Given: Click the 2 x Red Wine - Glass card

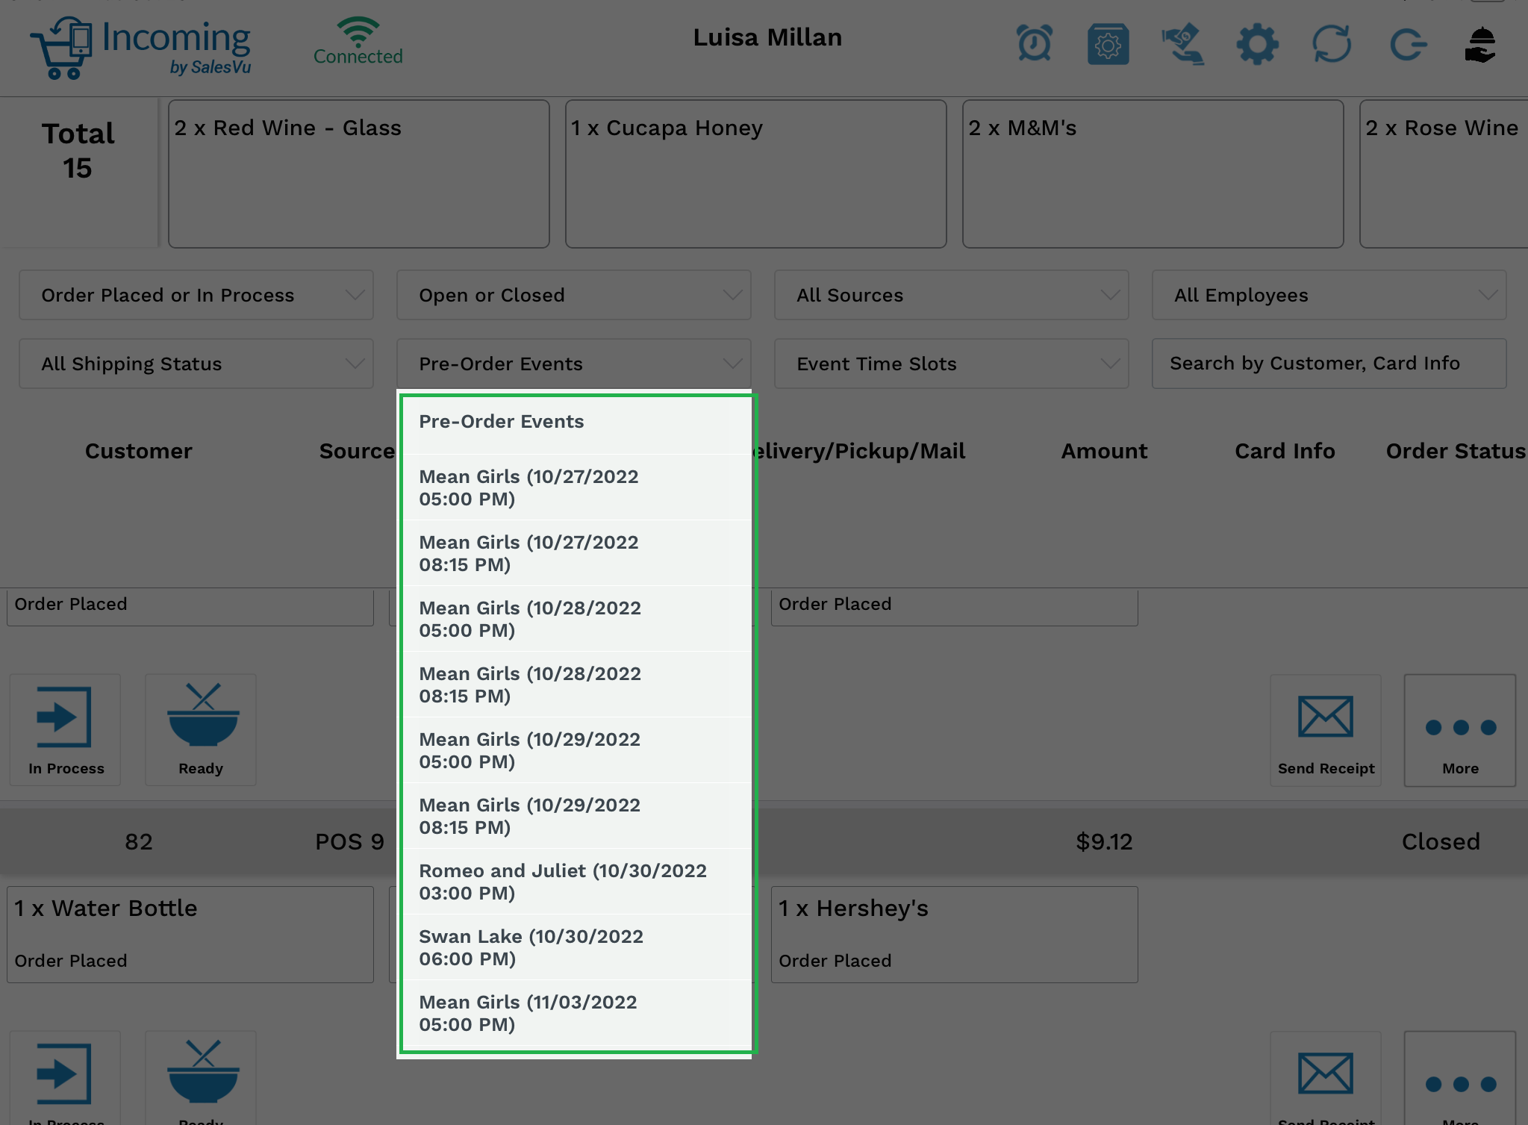Looking at the screenshot, I should point(359,174).
